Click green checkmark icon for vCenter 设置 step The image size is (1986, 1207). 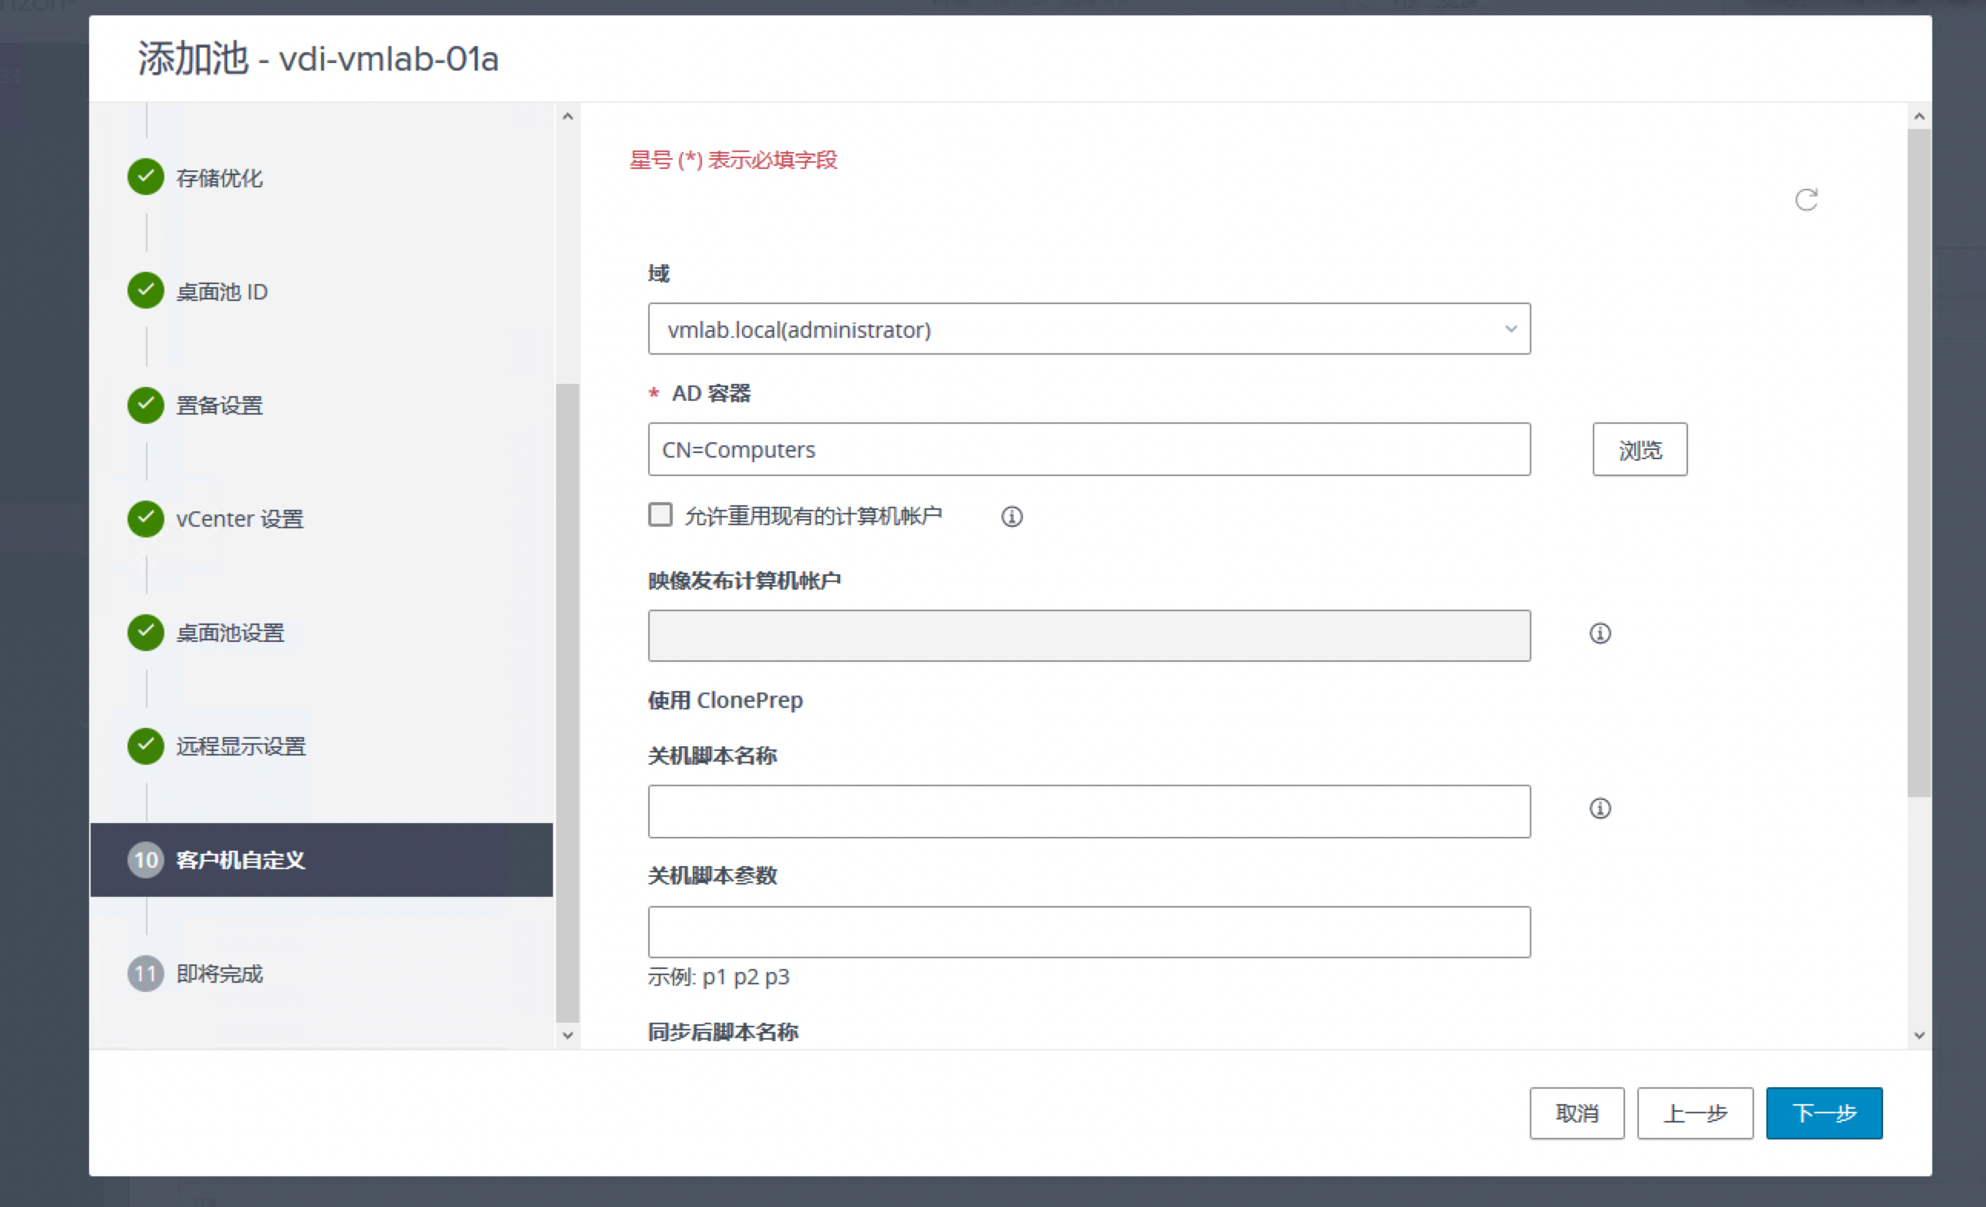tap(146, 518)
